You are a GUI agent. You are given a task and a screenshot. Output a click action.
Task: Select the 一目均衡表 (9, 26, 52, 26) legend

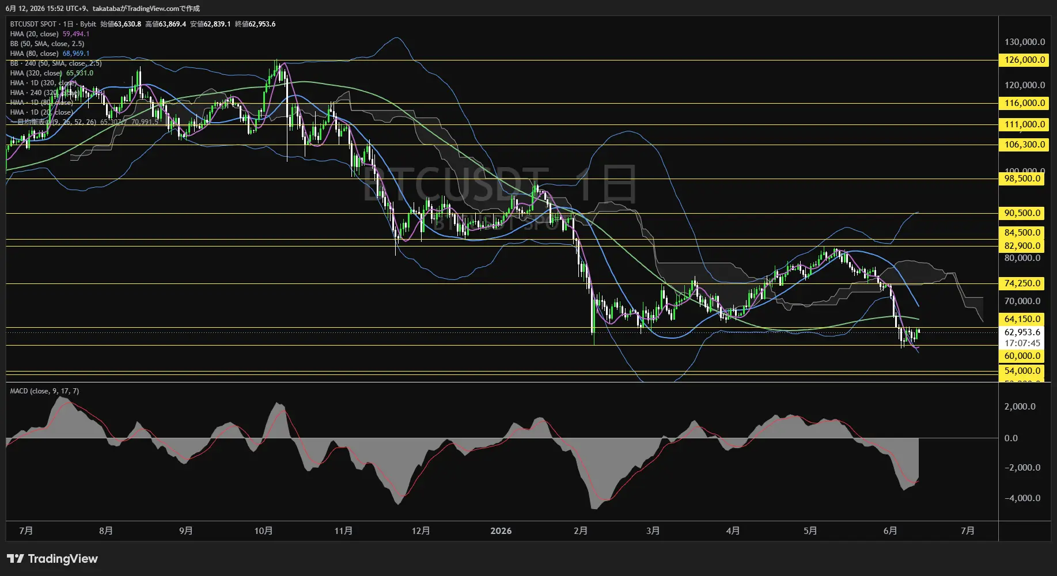84,122
